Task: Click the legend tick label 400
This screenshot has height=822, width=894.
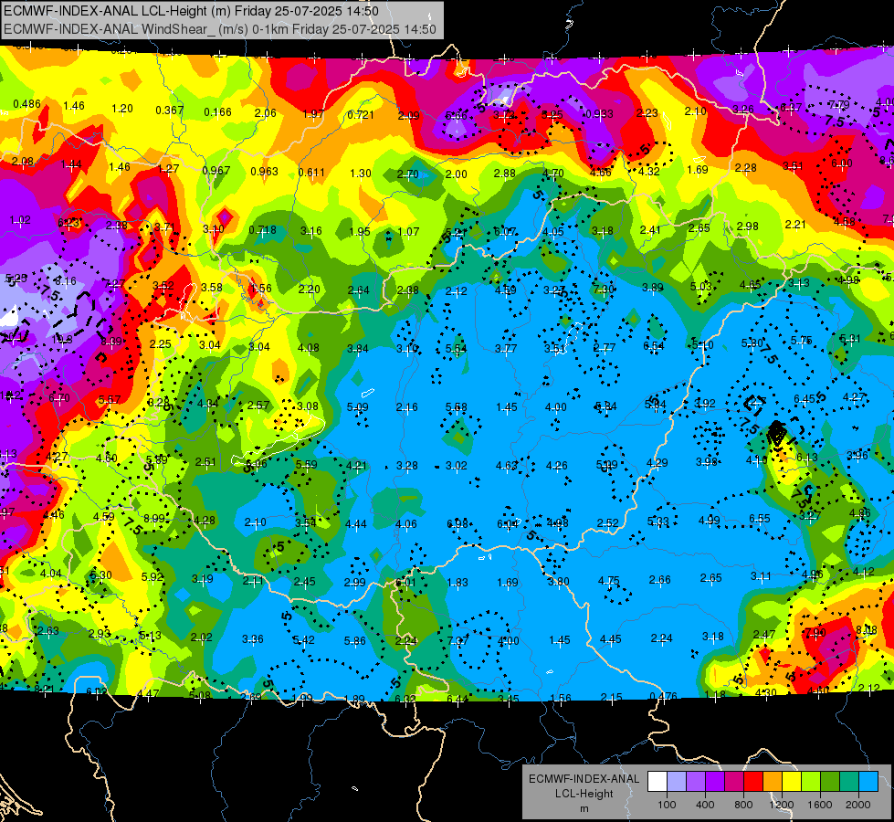Action: [x=705, y=805]
